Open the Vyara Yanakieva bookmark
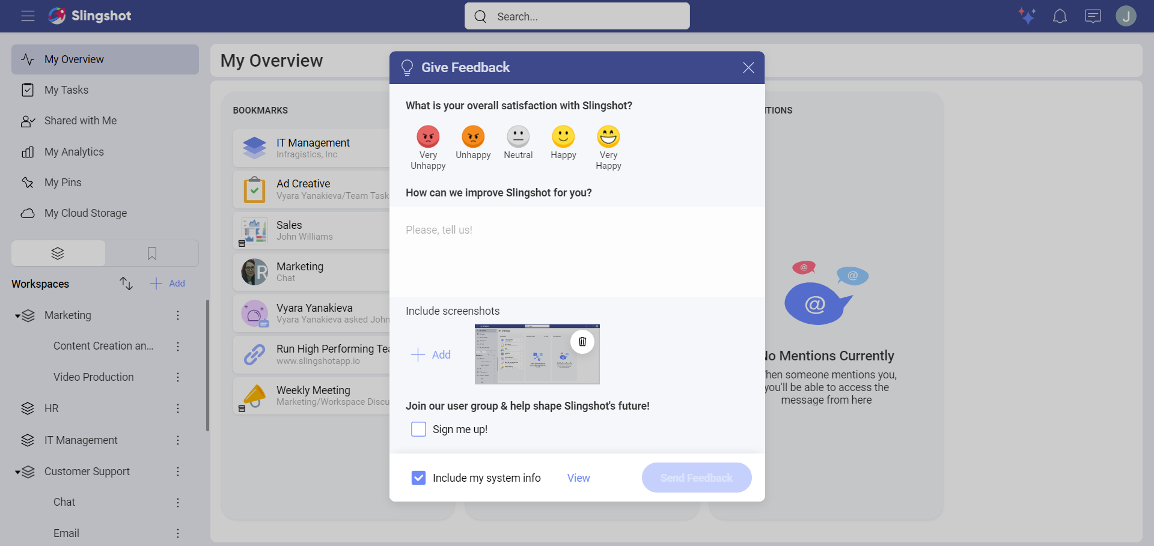1154x546 pixels. [x=311, y=313]
